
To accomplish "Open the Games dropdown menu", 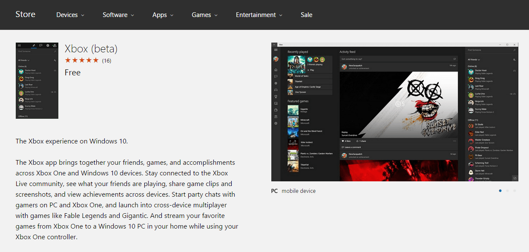I will [204, 15].
